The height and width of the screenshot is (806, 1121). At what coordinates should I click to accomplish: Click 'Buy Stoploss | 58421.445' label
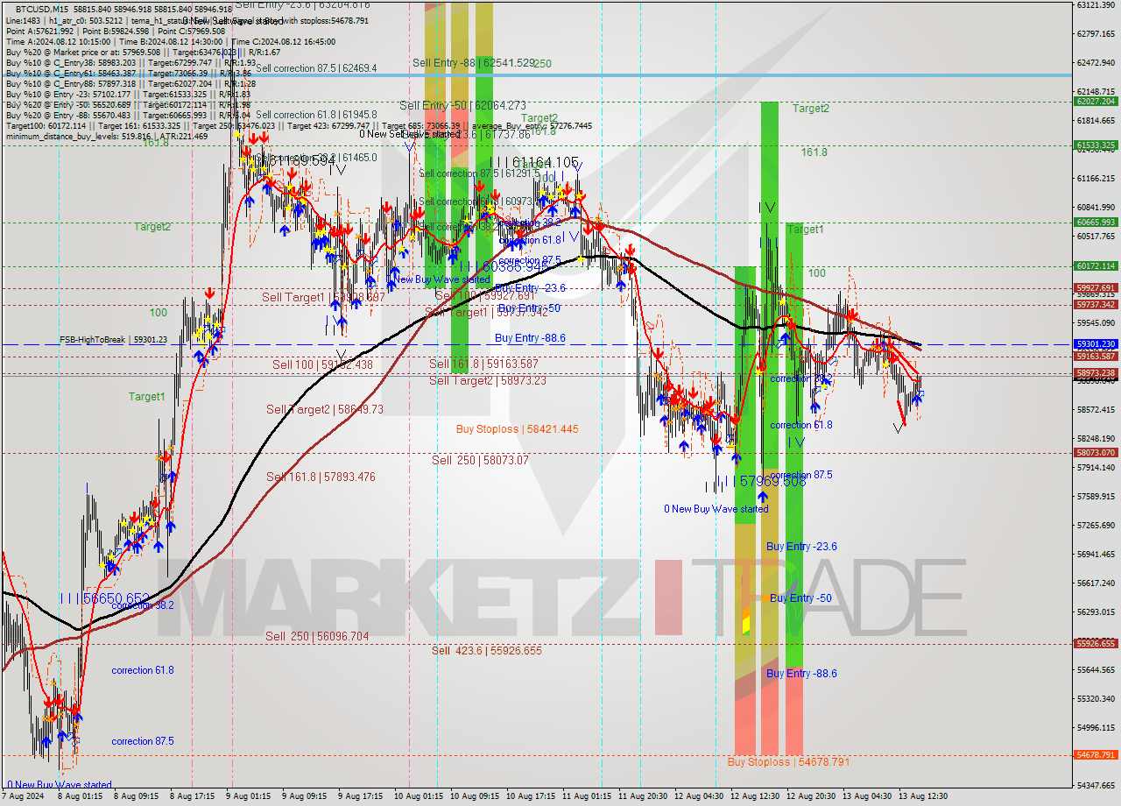pos(517,428)
